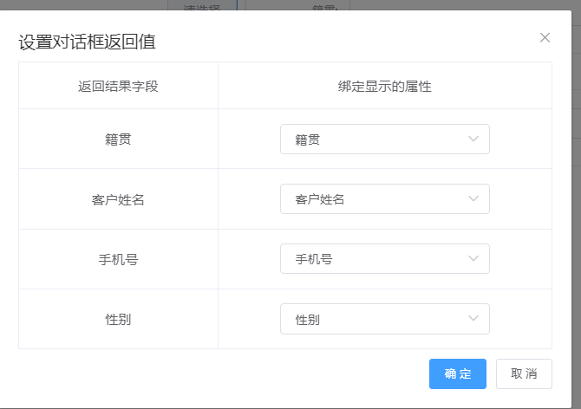Click the 返回结果字段 column header
Viewport: 581px width, 409px height.
tap(118, 86)
